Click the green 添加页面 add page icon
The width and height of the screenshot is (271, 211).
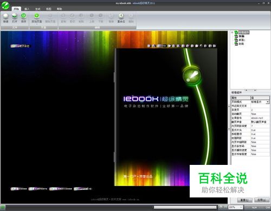(x=37, y=16)
